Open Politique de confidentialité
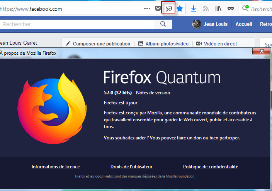 pos(211,167)
